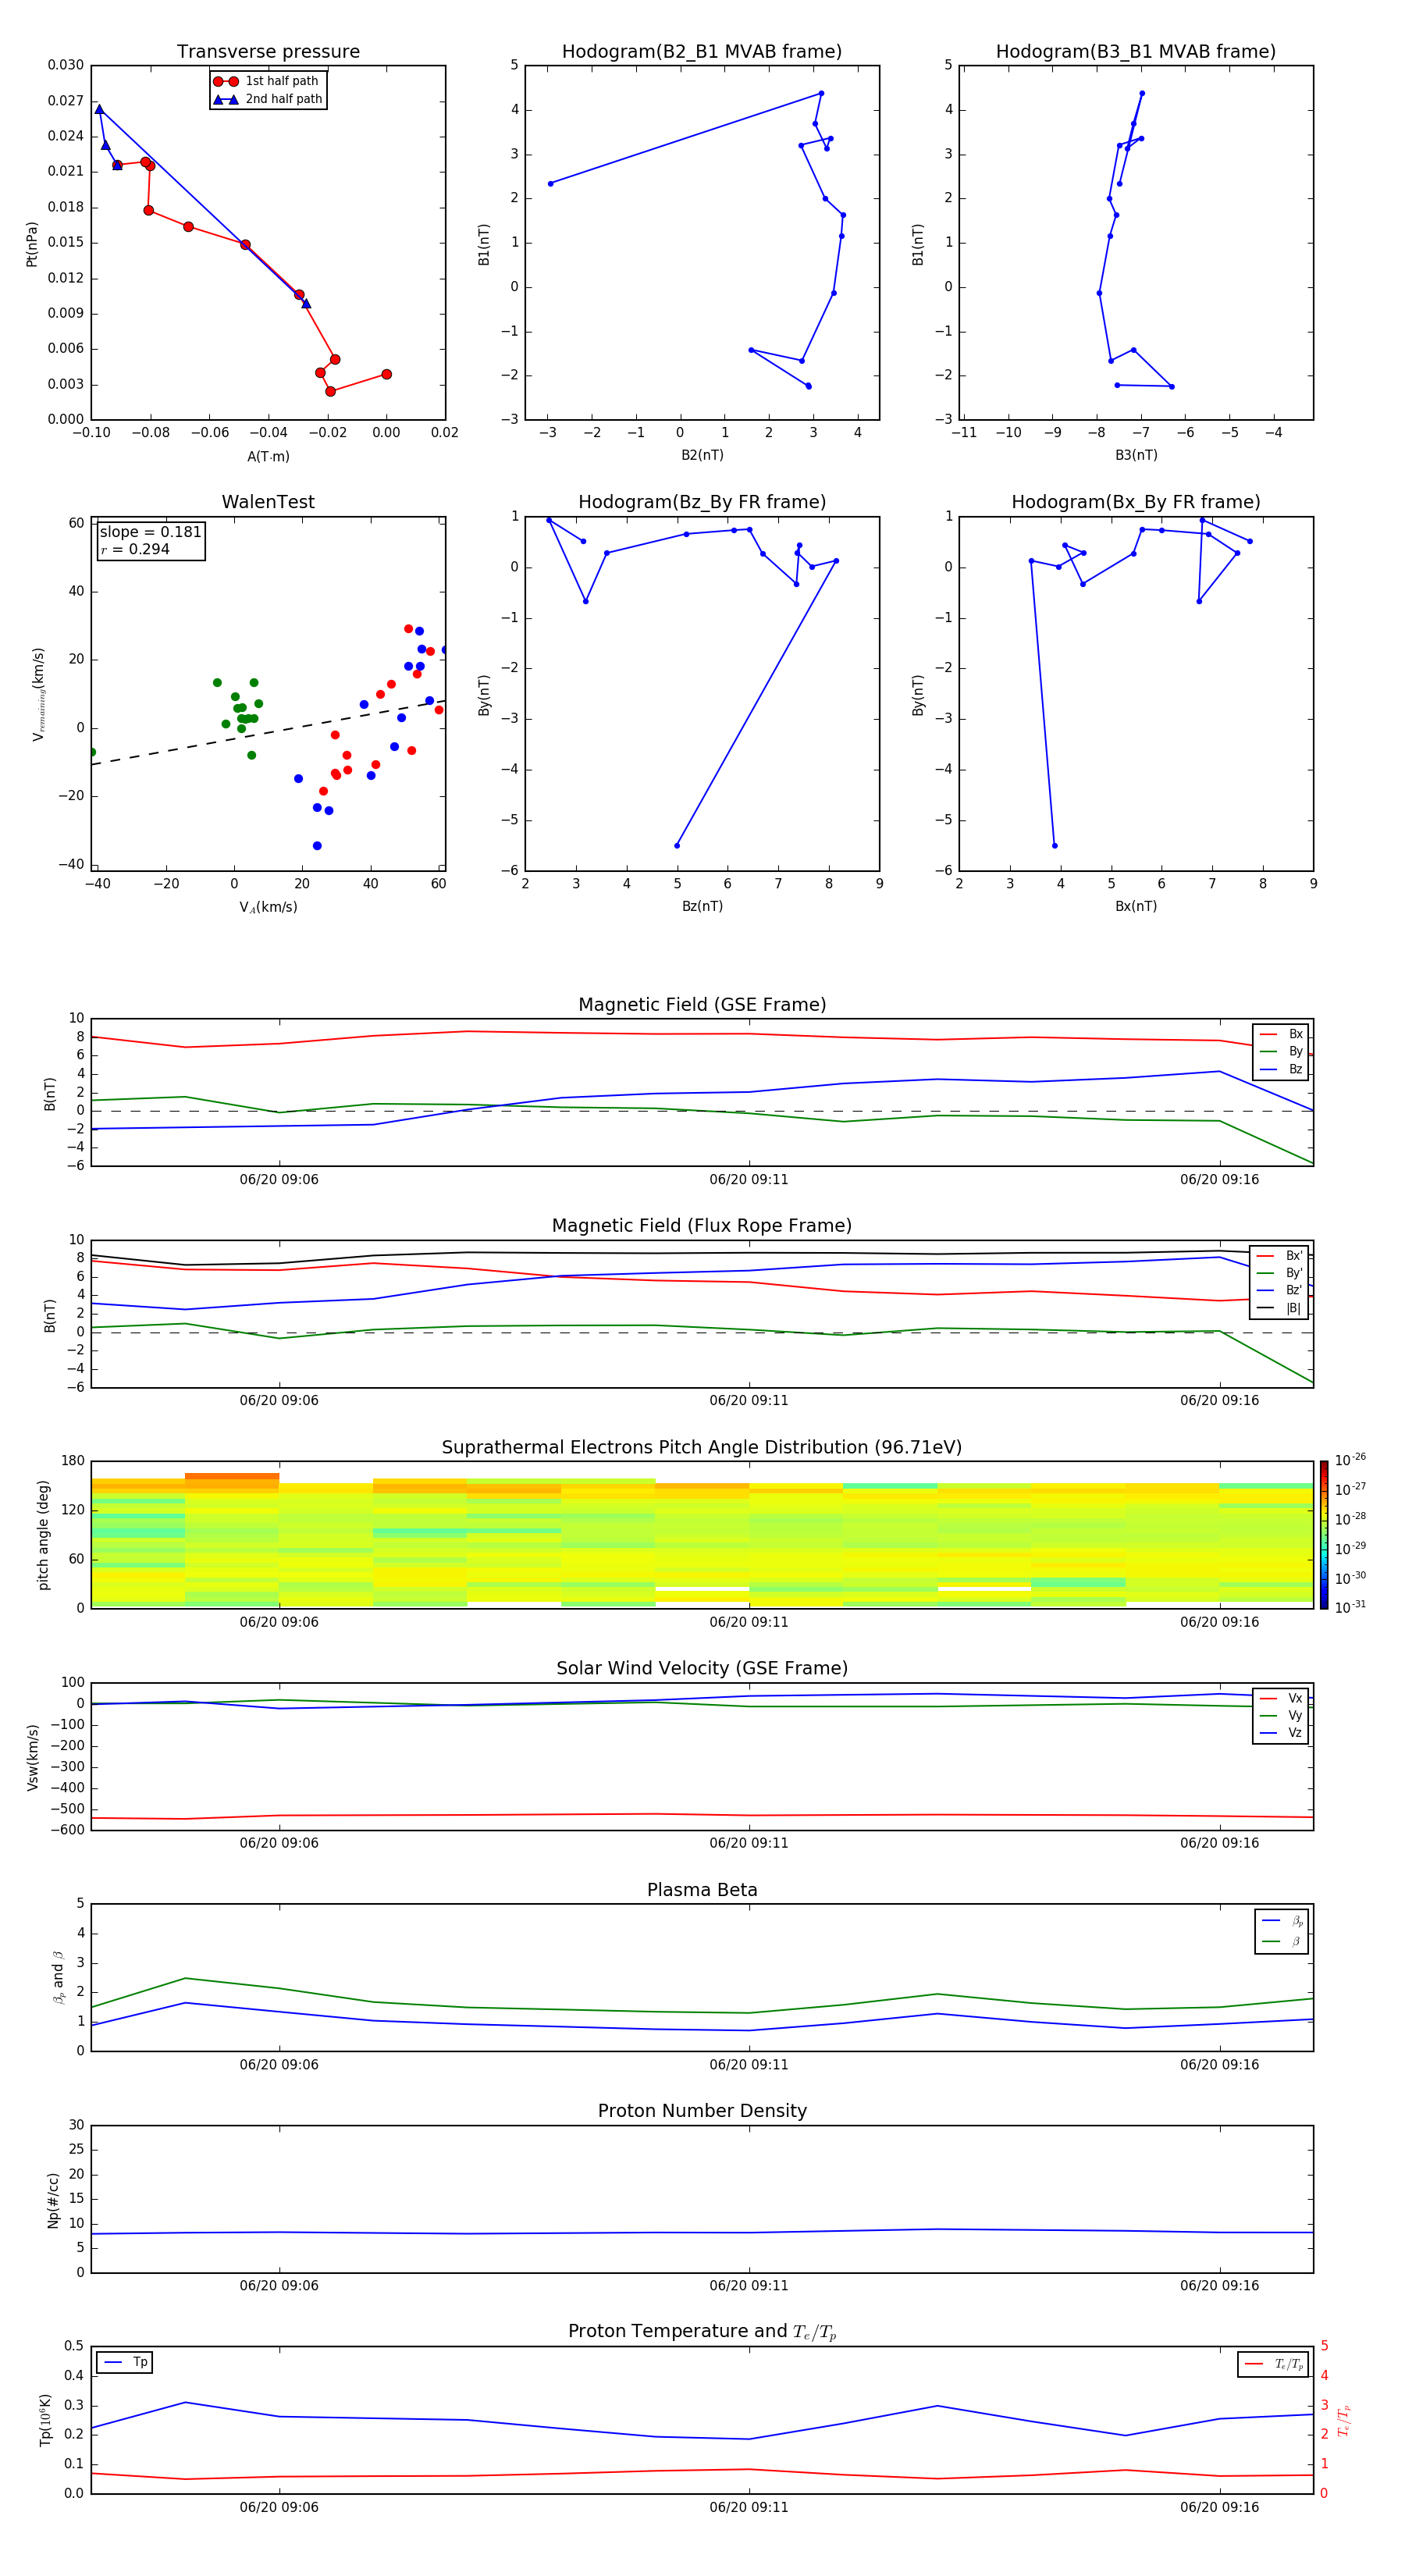Click the 'Solar Wind Velocity (GSE Frame)' title
The height and width of the screenshot is (2576, 1405).
tap(702, 1669)
